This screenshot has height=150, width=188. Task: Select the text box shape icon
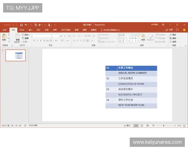[x=120, y=35]
